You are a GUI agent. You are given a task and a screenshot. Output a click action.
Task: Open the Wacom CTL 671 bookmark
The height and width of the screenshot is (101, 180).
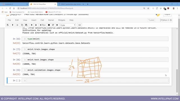53,12
